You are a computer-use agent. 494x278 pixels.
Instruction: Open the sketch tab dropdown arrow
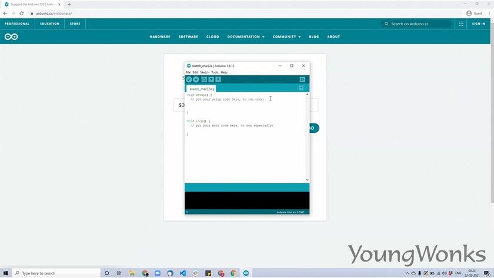(x=301, y=88)
